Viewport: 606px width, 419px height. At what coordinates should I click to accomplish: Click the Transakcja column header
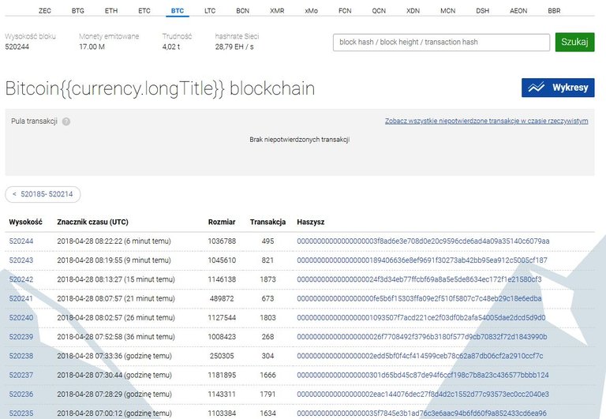coord(267,222)
